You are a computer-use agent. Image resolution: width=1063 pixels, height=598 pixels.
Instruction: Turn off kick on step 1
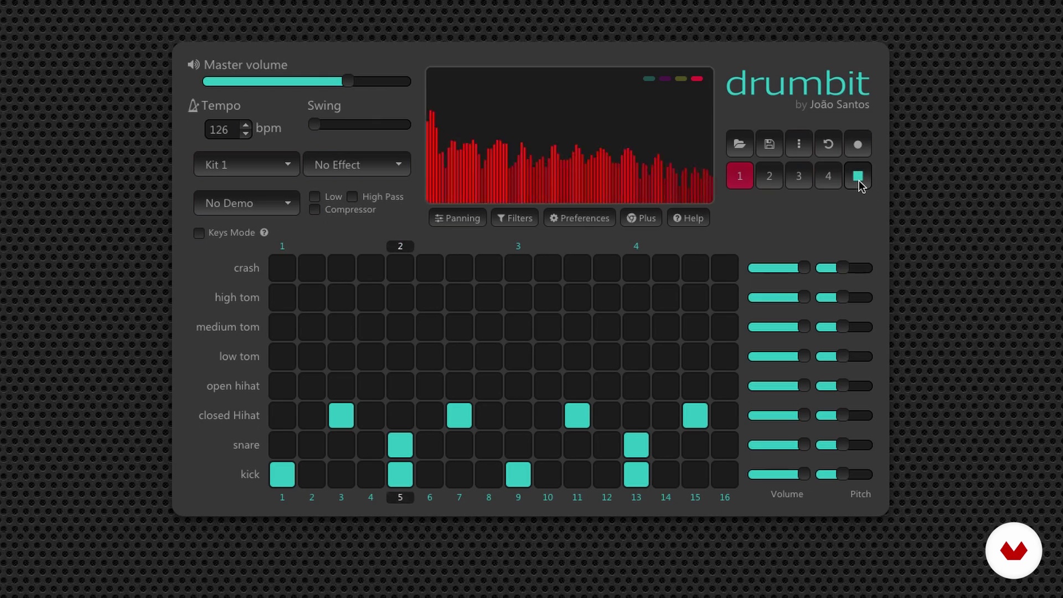(282, 475)
